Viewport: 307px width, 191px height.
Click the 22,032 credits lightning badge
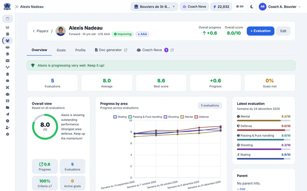point(221,6)
